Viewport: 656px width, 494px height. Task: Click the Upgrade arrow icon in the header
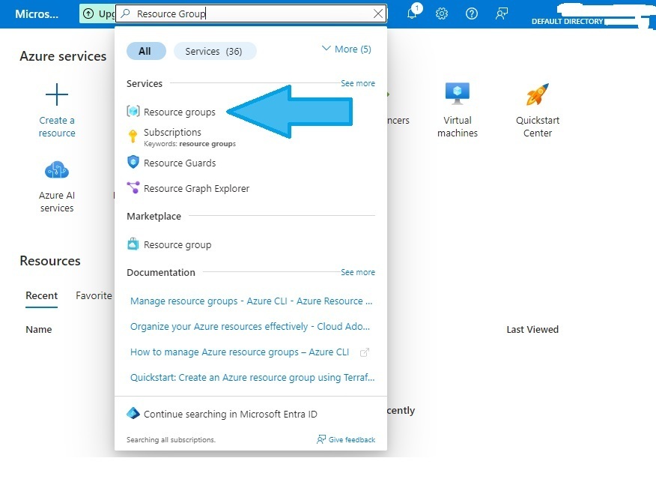tap(88, 13)
